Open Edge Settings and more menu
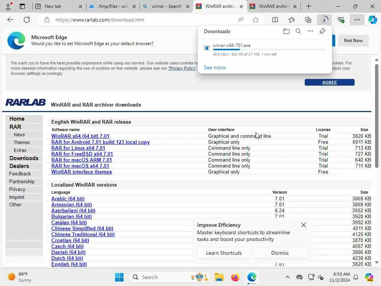Image resolution: width=381 pixels, height=286 pixels. pyautogui.click(x=357, y=20)
